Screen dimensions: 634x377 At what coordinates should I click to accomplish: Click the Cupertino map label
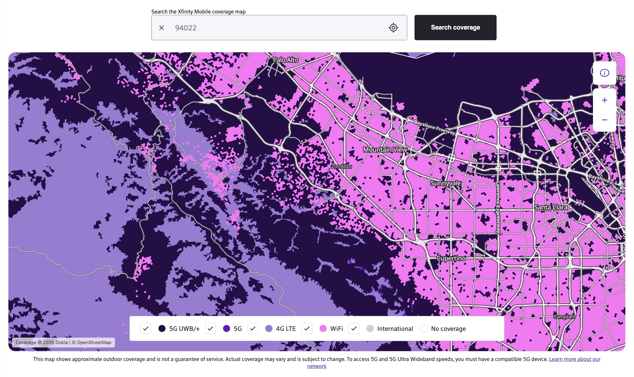[451, 258]
